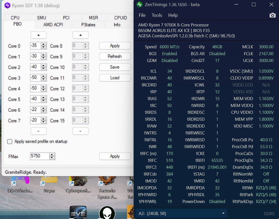Open the Игры desktop folder shortcut
The image size is (279, 219).
49,185
